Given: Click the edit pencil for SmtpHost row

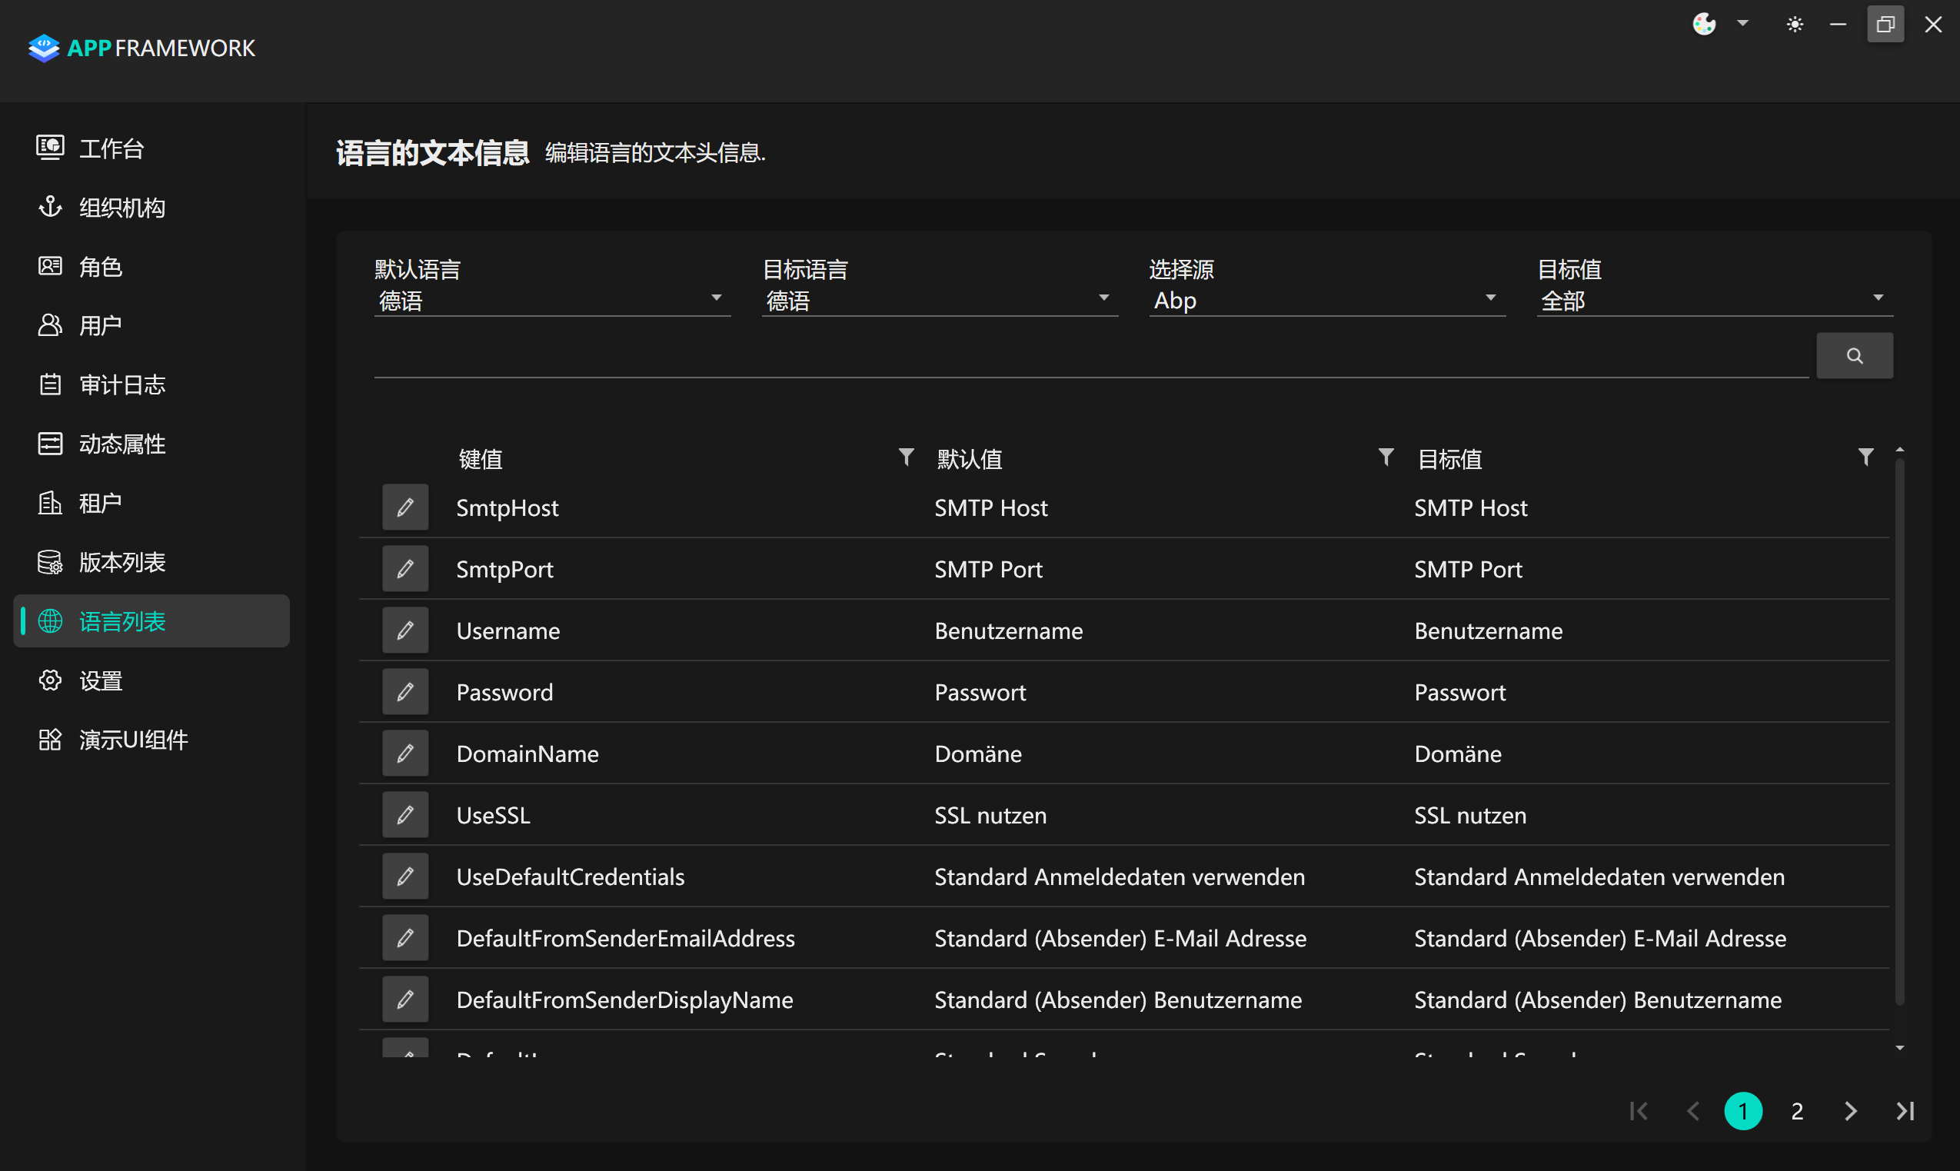Looking at the screenshot, I should pos(404,507).
